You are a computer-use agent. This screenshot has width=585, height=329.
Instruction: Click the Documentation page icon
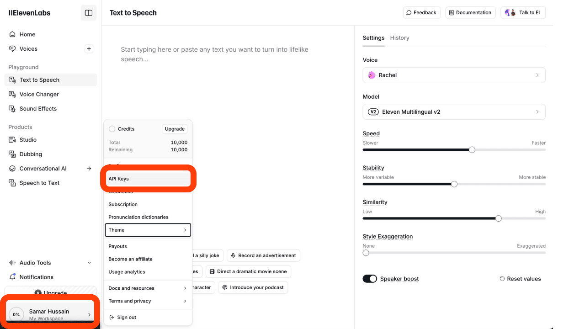[x=452, y=13]
